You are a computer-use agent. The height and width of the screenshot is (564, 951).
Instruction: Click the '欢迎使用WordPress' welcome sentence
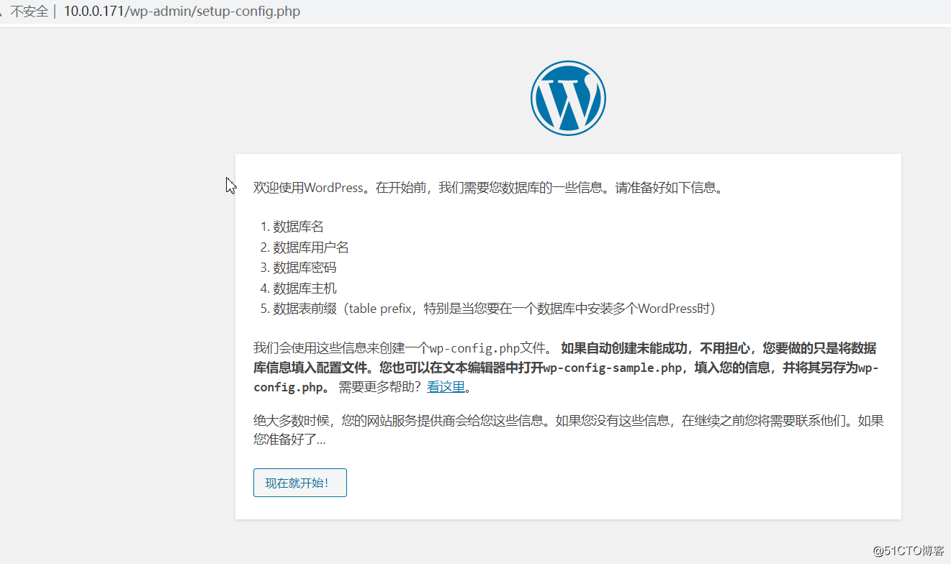pos(487,188)
